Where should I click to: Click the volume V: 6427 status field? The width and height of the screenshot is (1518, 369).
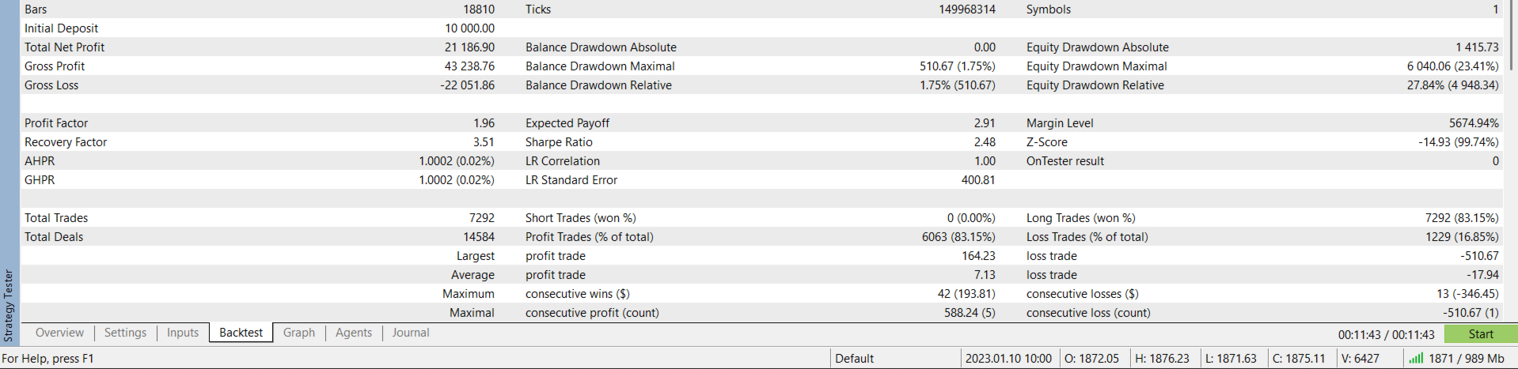tap(1361, 358)
